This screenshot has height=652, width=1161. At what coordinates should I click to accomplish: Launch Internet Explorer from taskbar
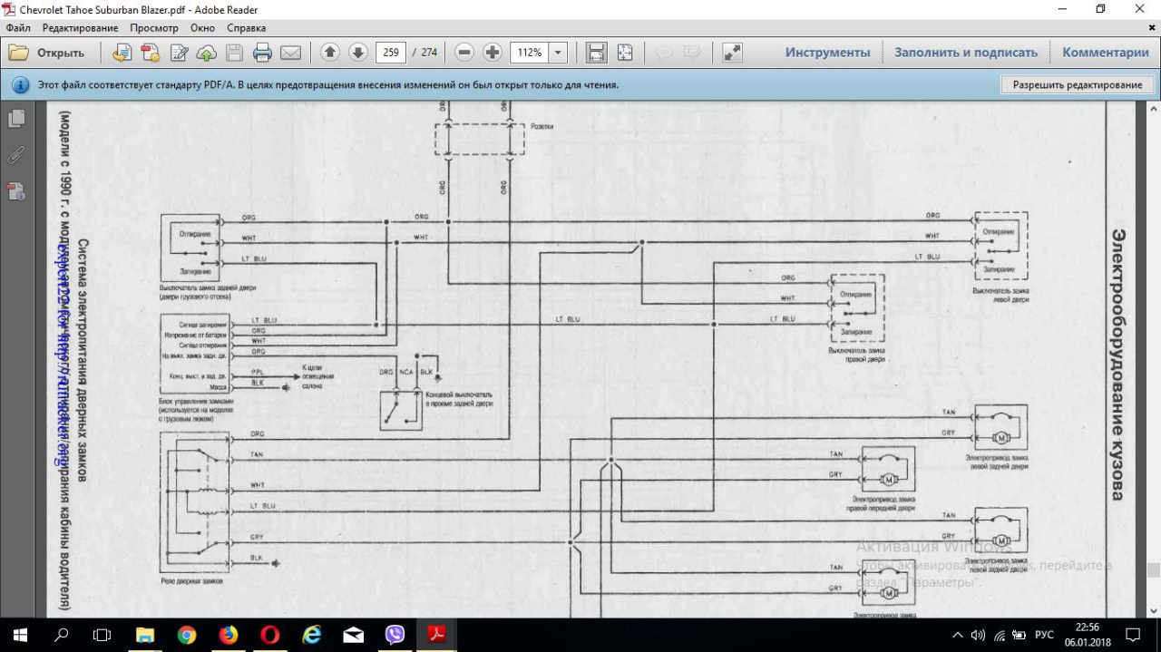tap(312, 635)
